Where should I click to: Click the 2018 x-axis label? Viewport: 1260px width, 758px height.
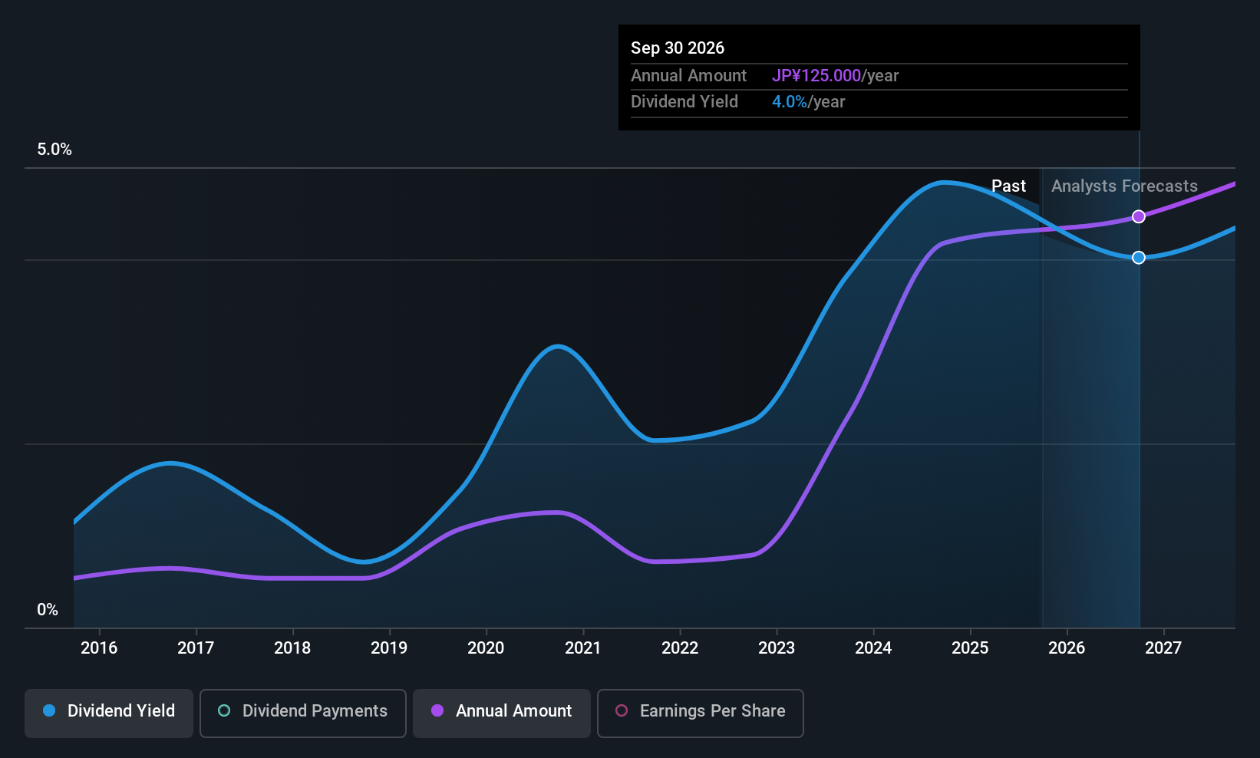[292, 648]
